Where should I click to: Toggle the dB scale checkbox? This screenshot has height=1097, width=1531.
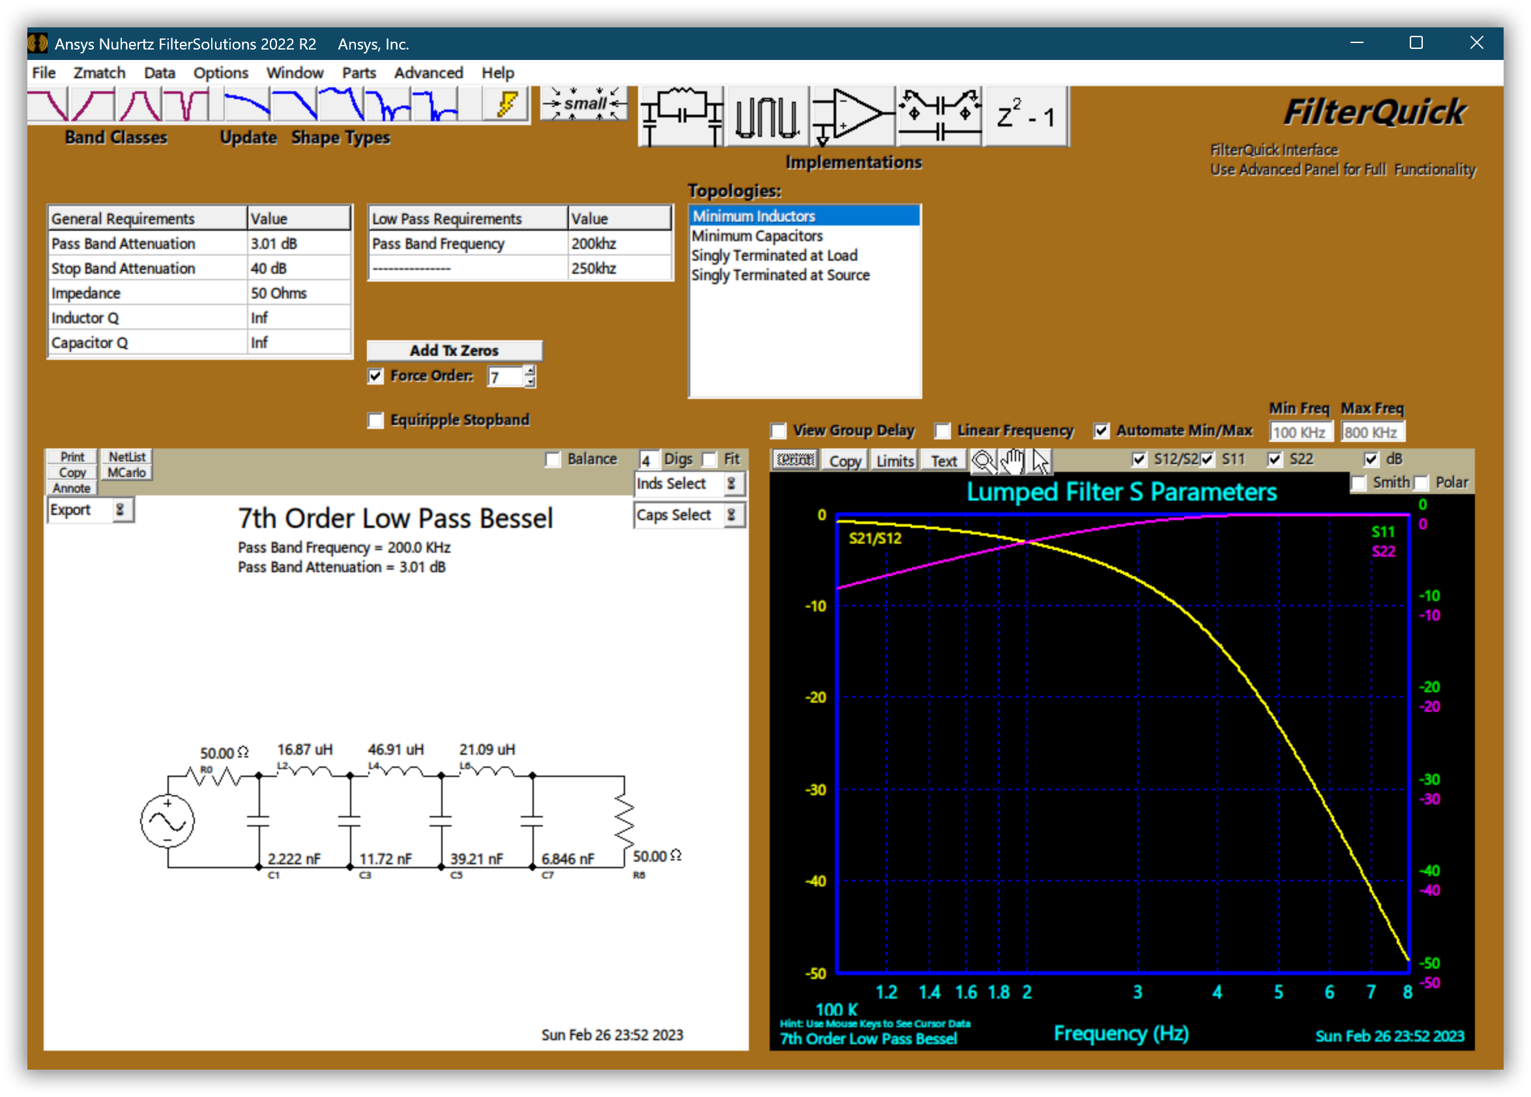1371,459
